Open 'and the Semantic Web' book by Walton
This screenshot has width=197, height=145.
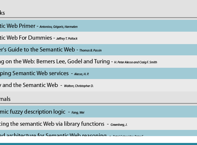point(29,85)
